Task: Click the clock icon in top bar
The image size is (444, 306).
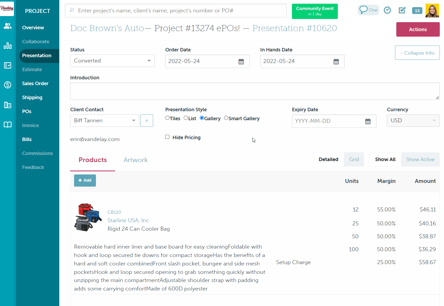Action: [387, 10]
